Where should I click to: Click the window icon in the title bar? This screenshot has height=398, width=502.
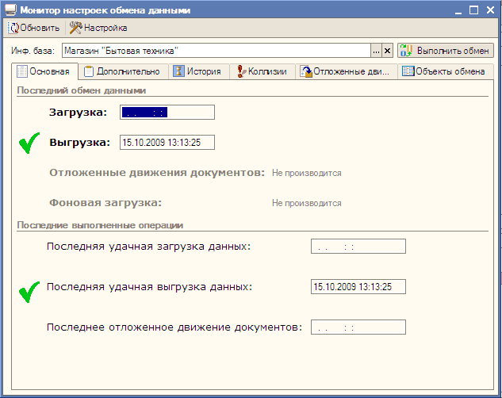click(x=9, y=10)
